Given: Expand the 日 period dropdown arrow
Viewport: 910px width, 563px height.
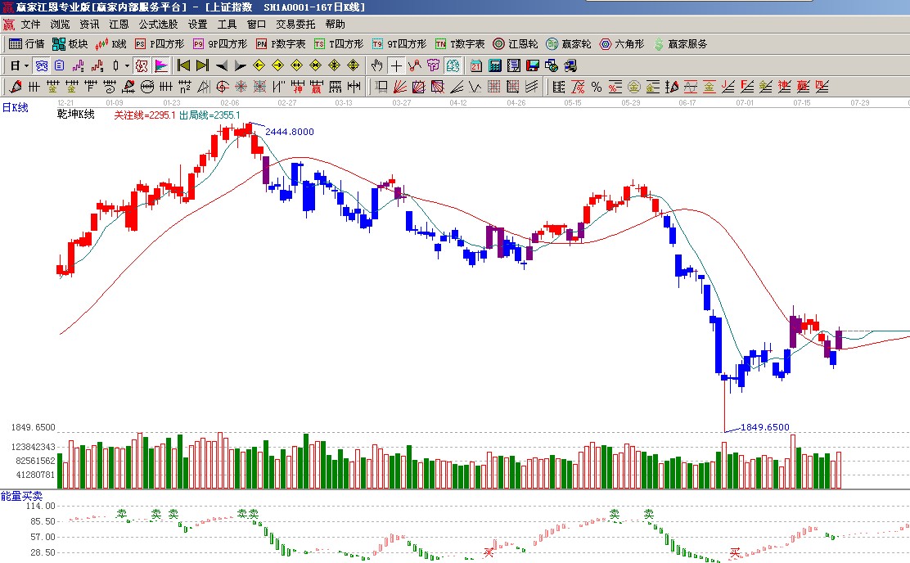Looking at the screenshot, I should point(26,65).
